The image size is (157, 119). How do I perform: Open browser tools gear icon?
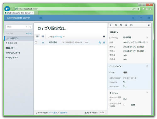[150, 9]
